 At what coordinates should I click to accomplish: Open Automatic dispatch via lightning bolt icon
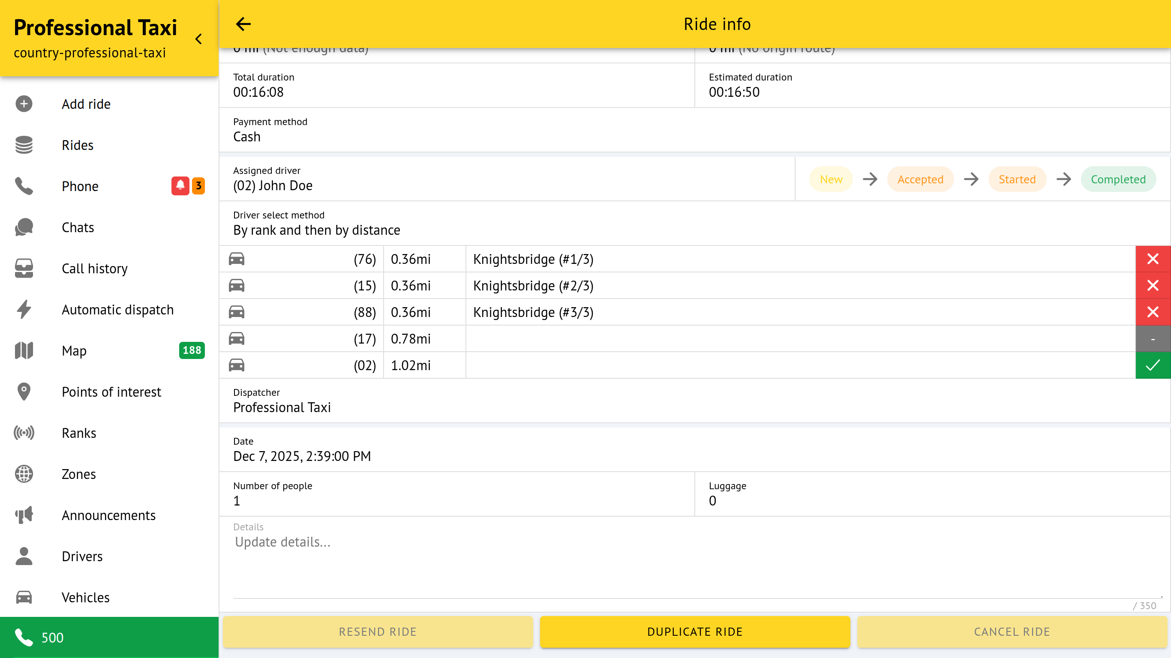[24, 309]
